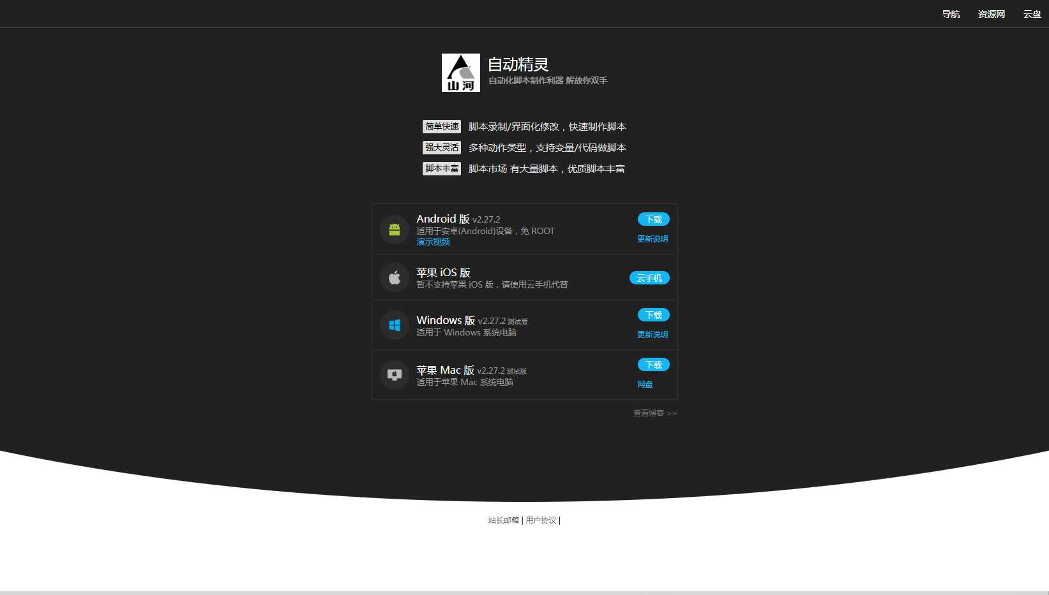Image resolution: width=1049 pixels, height=595 pixels.
Task: Open Android 演示视频 link
Action: (x=433, y=242)
